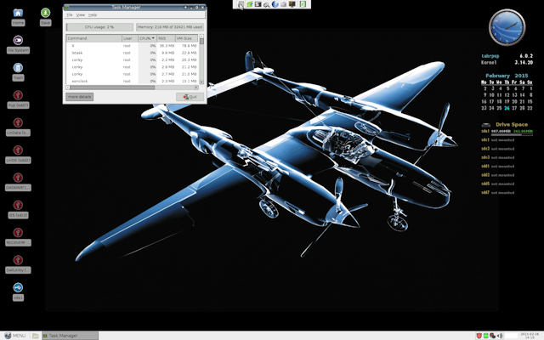Screen dimensions: 544x340
Task: Click taskbar date and time display
Action: click(529, 336)
